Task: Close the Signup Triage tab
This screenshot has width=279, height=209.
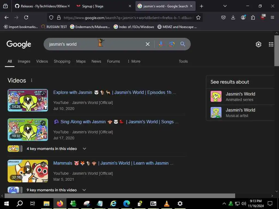Action: [130, 6]
